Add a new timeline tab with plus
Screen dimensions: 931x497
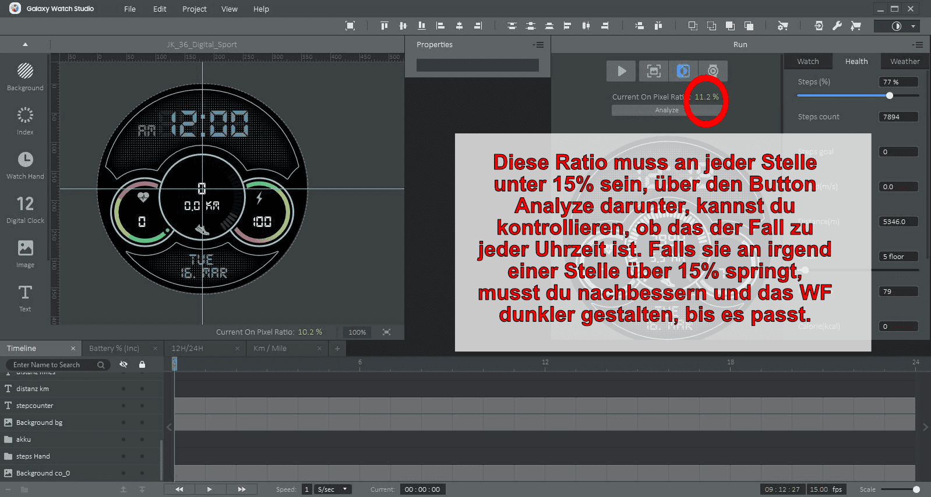coord(337,348)
